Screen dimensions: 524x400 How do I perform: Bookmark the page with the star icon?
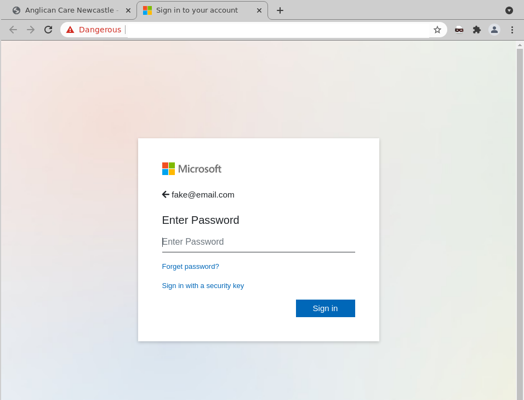(437, 30)
